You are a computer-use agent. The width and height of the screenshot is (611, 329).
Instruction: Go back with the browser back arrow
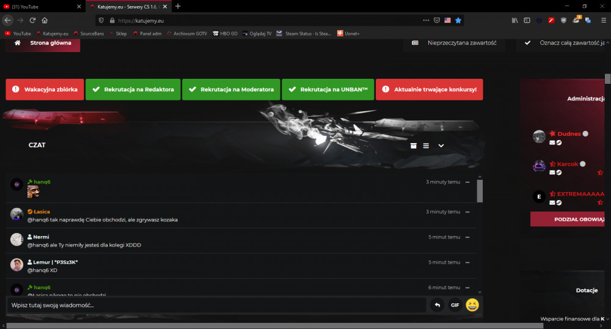(x=7, y=20)
